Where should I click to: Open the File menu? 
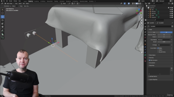click(x=4, y=1)
